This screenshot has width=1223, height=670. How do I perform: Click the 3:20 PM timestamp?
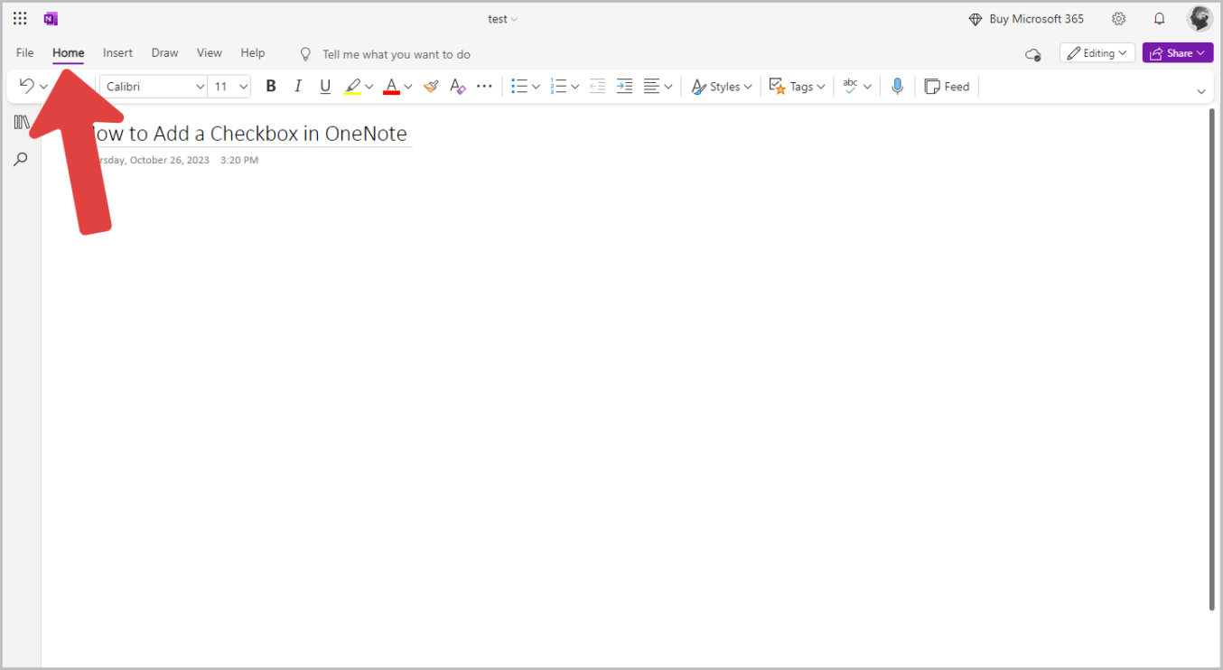239,160
